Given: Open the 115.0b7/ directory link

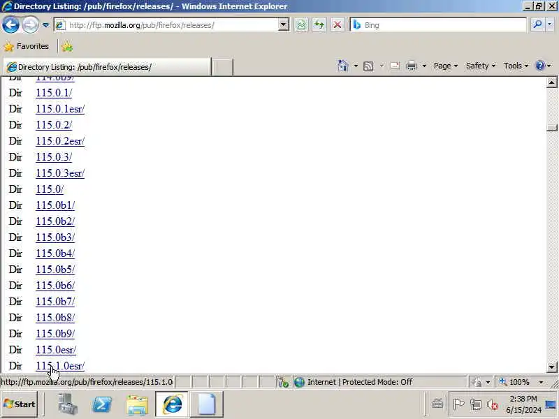Looking at the screenshot, I should 55,301.
